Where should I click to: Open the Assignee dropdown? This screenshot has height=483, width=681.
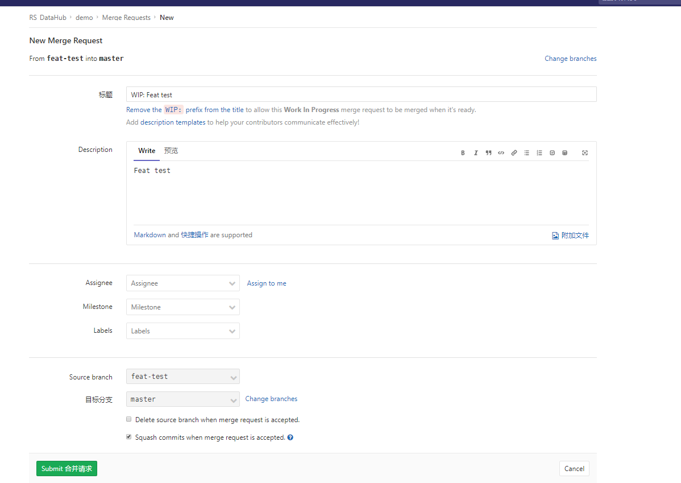[183, 283]
